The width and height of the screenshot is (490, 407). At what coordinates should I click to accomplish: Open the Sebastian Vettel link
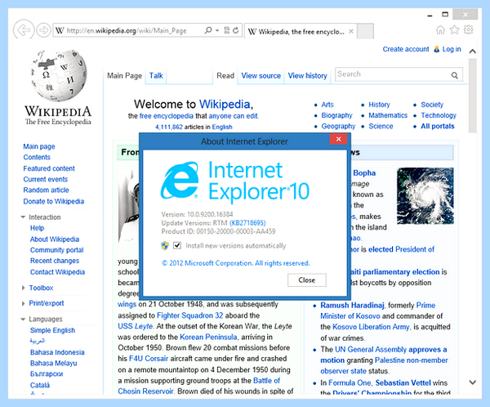point(403,382)
